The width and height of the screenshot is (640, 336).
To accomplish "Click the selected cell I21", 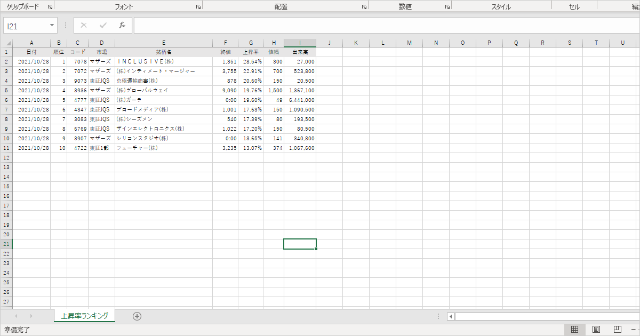I will coord(300,244).
